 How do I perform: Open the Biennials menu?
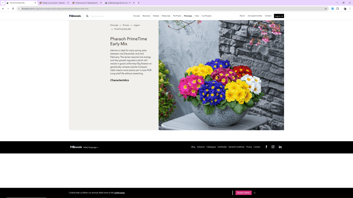(x=146, y=16)
